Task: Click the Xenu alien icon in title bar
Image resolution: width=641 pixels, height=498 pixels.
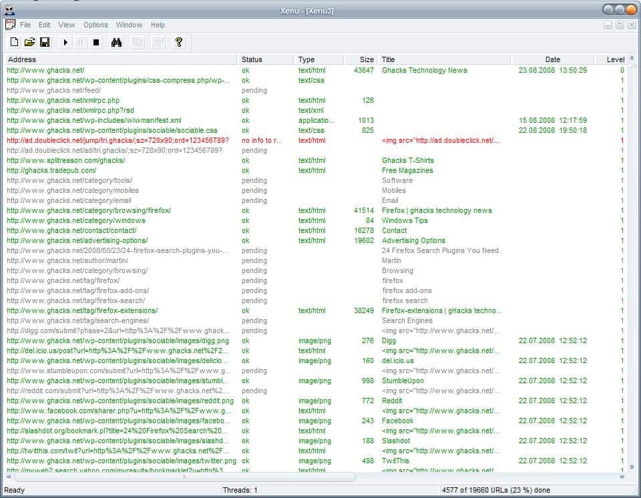Action: tap(9, 9)
